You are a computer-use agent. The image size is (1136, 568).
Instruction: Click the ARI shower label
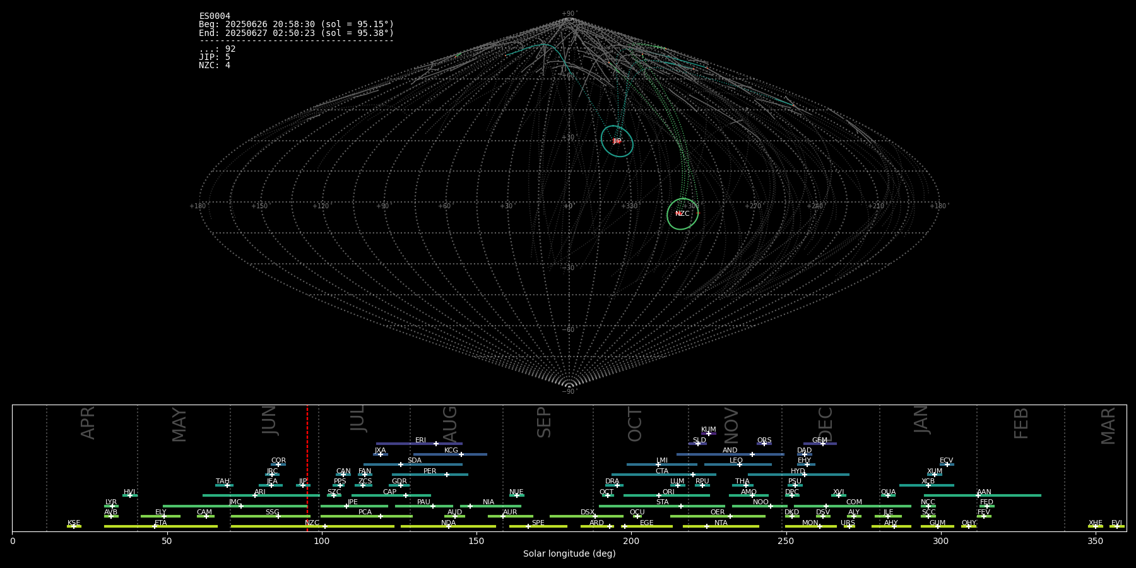(x=260, y=492)
